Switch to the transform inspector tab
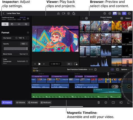Image resolution: width=133 pixels, height=120 pixels. (x=12, y=24)
